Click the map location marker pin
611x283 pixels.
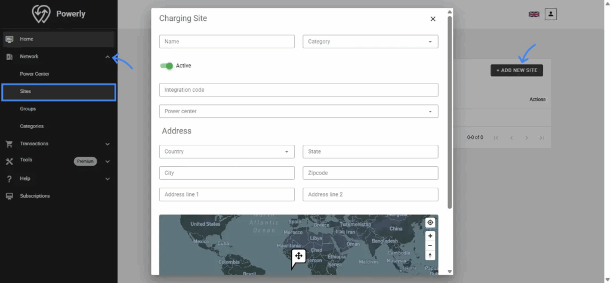pyautogui.click(x=298, y=257)
